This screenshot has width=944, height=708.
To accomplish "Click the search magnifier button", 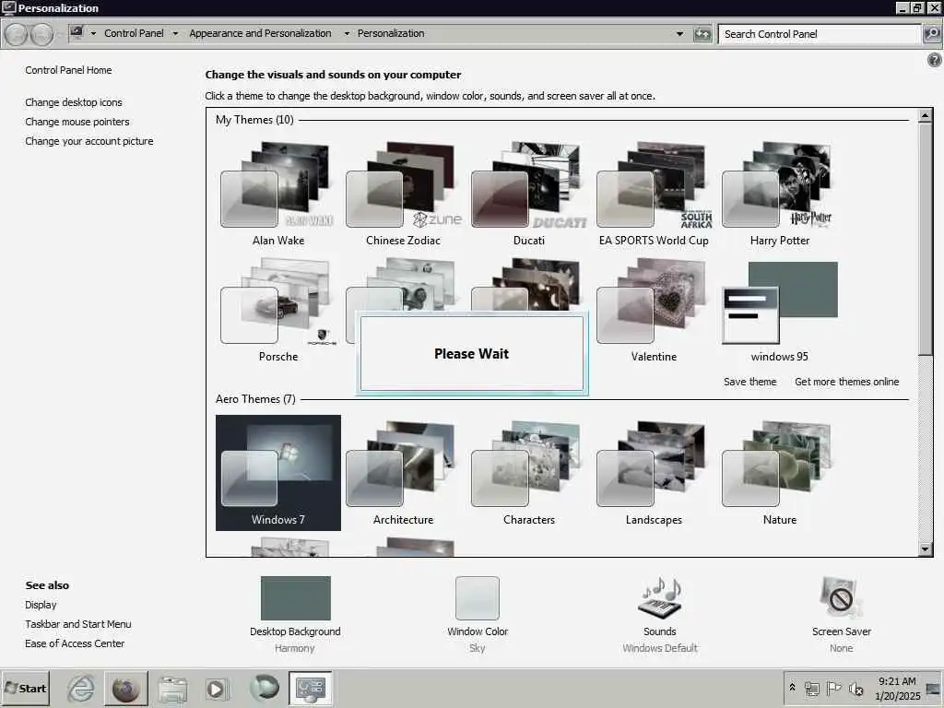I will pos(931,34).
